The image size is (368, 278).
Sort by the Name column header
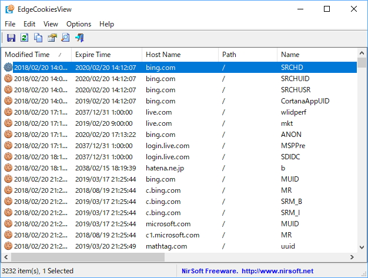pos(317,55)
